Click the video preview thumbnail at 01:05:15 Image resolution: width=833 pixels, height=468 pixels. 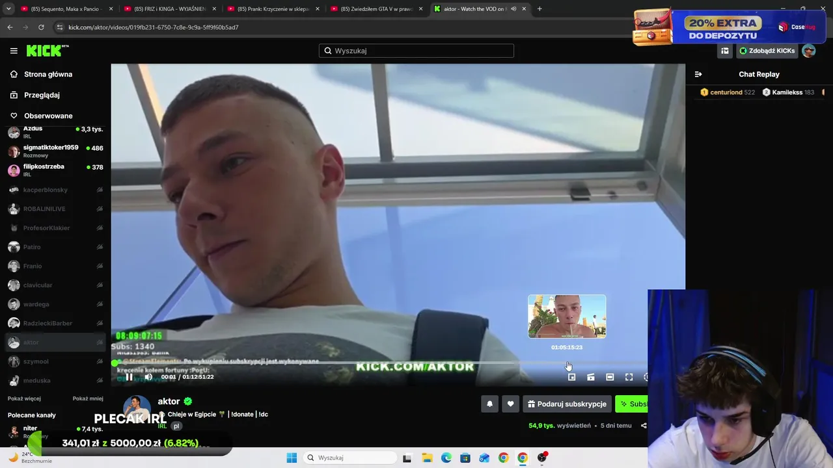tap(567, 317)
